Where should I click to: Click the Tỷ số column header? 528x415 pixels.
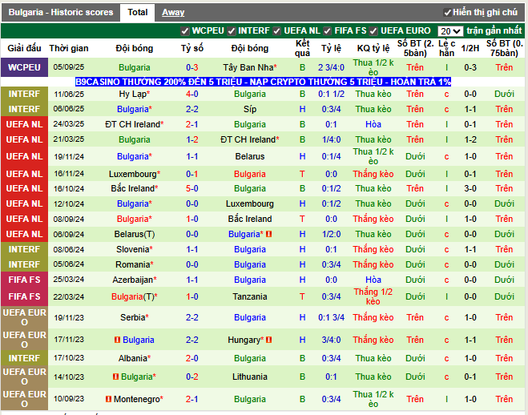[192, 48]
